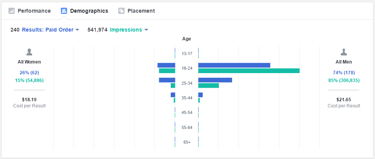Click the Performance bar chart icon
The height and width of the screenshot is (159, 375).
[12, 11]
